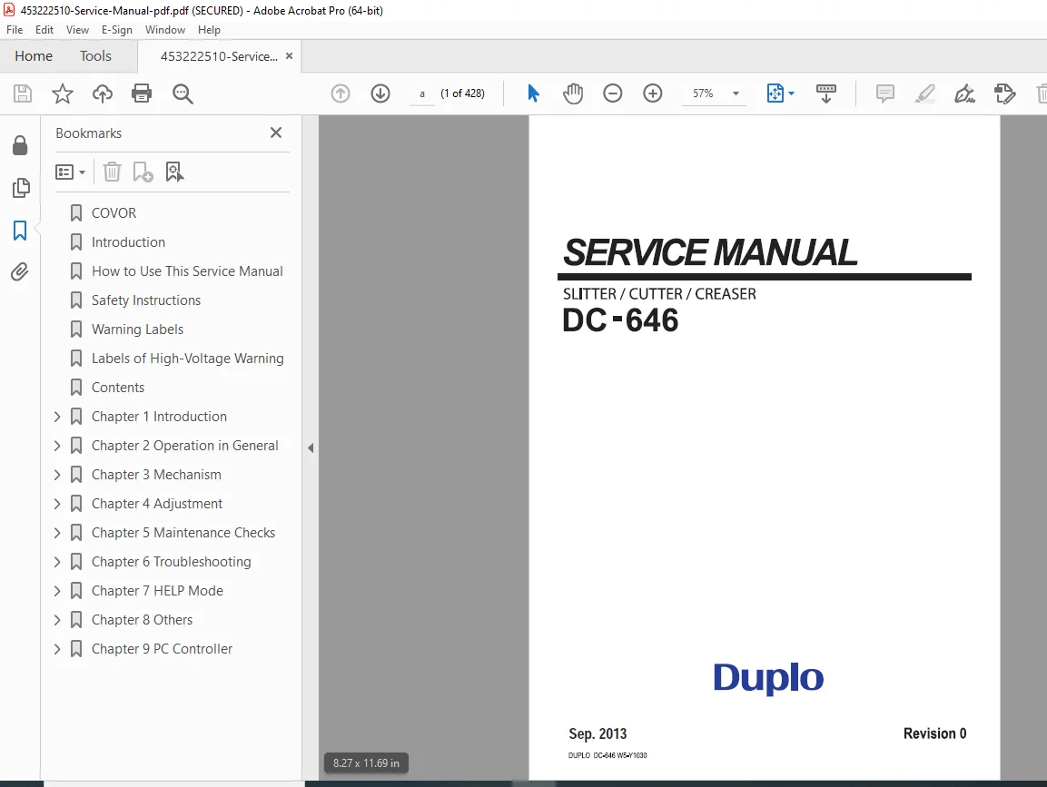The image size is (1047, 787).
Task: Open security lock panel in sidebar
Action: (x=20, y=145)
